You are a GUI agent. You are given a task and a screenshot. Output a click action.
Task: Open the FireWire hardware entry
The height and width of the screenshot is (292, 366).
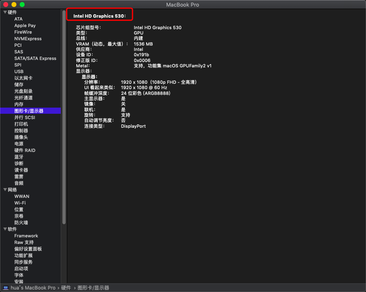[23, 32]
